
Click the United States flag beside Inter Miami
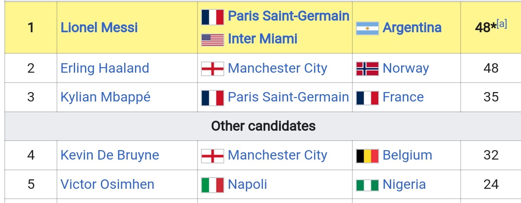(213, 40)
